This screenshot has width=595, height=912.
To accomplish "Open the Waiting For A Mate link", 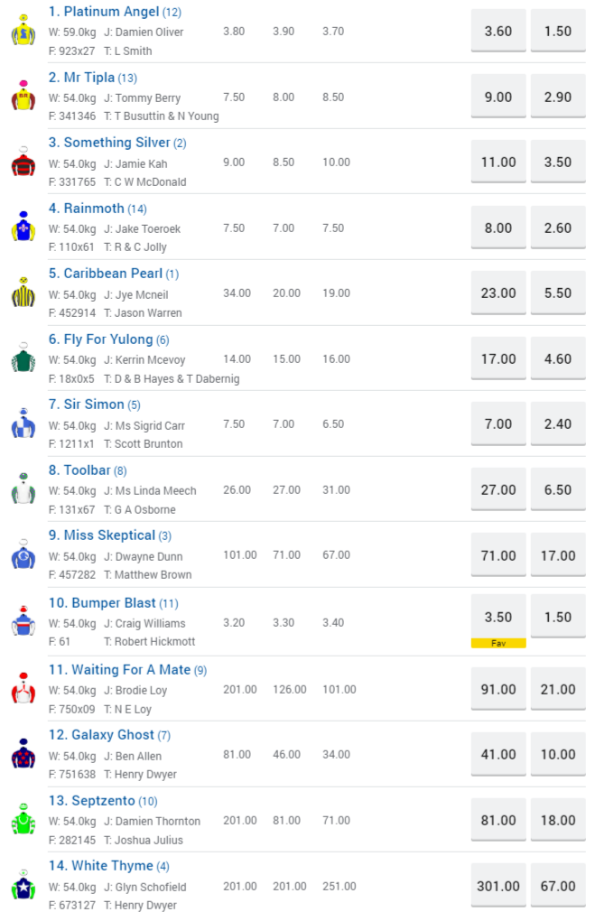I will tap(118, 669).
